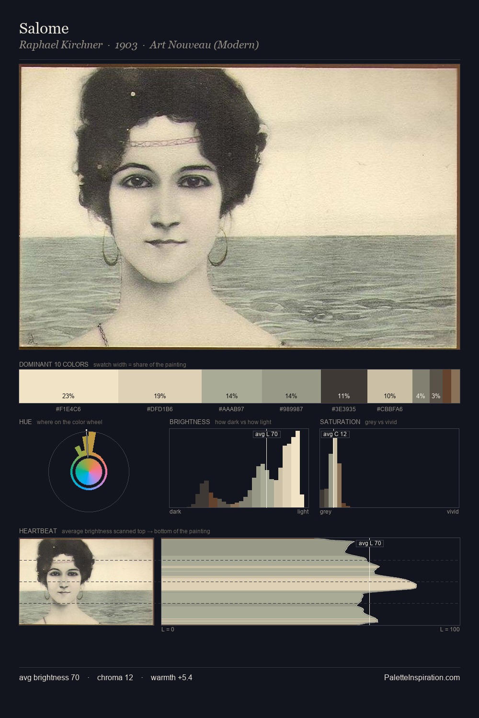
Task: Click the Salome title heading
Action: [44, 29]
